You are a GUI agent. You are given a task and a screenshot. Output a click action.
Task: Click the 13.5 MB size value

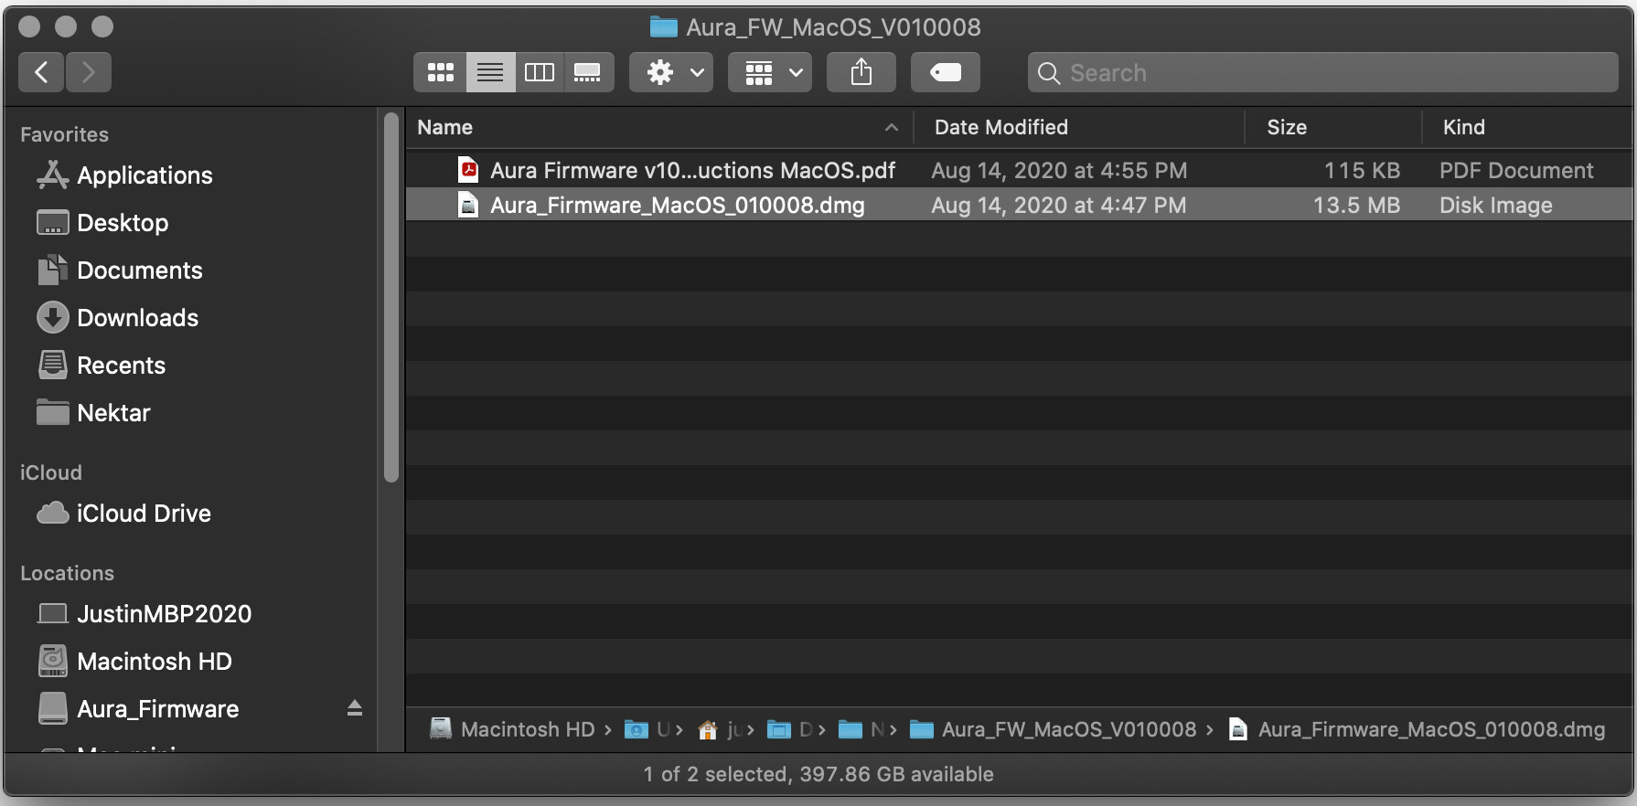(1356, 205)
